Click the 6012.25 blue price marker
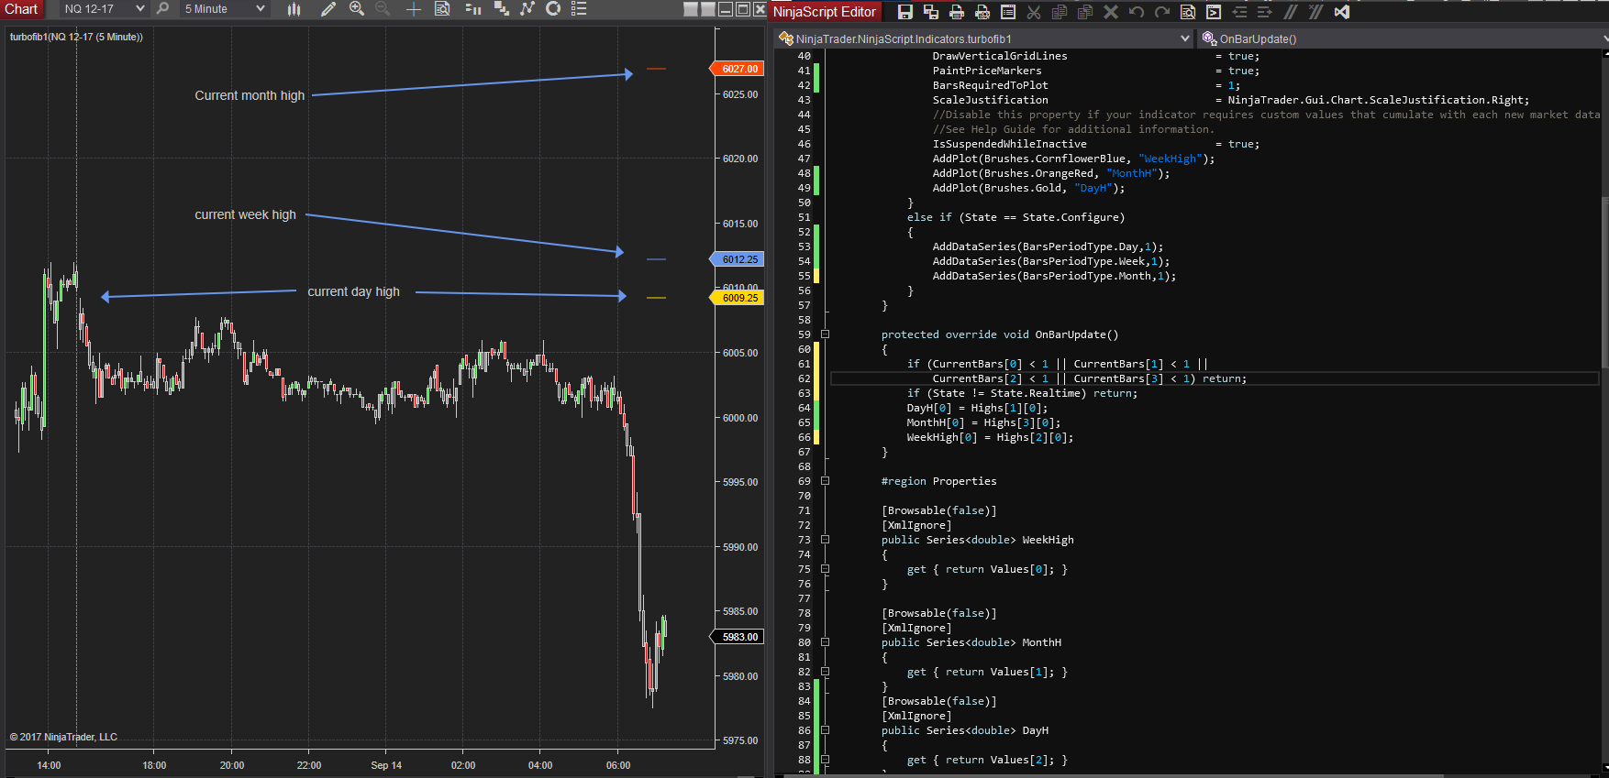Screen dimensions: 1609x778 738,259
